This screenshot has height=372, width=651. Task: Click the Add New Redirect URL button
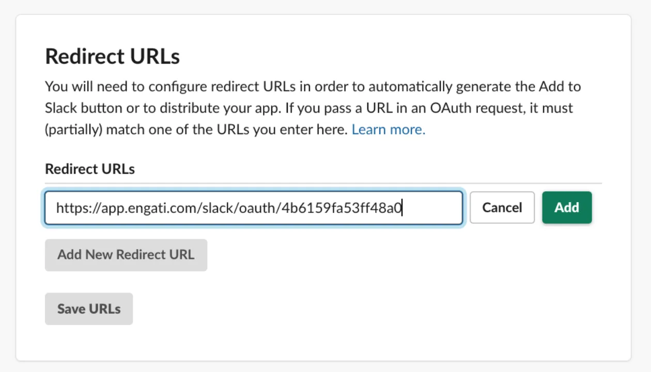tap(126, 255)
